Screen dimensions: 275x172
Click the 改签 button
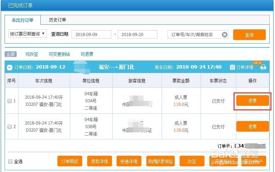click(192, 161)
